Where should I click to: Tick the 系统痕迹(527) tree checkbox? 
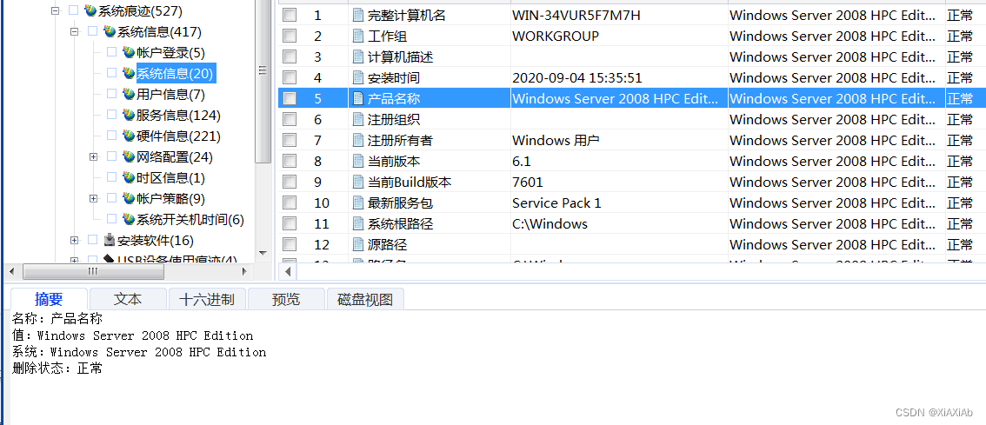coord(74,10)
